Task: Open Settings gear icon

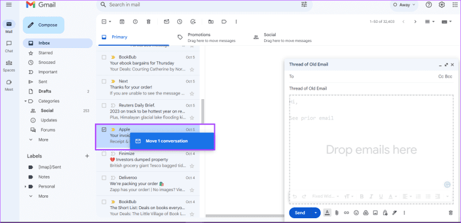Action: click(442, 5)
